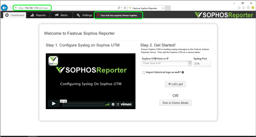Click 'Step 2. Get Started!' heading
256x137 pixels.
coord(158,45)
